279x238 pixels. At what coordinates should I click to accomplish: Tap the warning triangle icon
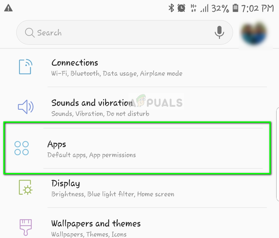pos(9,8)
